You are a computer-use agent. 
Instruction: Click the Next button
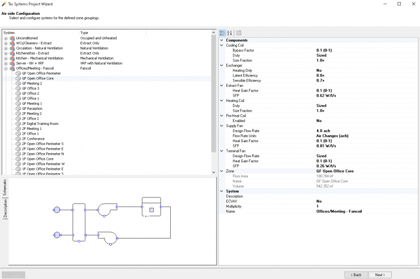380,274
